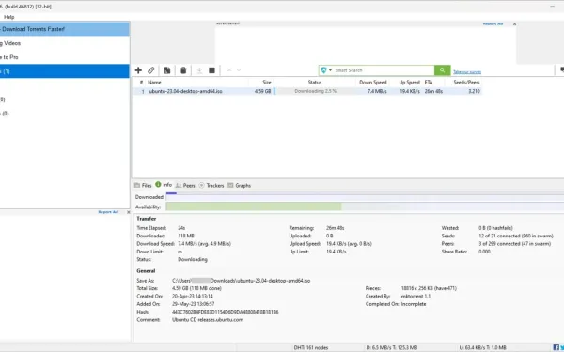Click the Move Up Queue arrow
This screenshot has width=564, height=352.
pos(229,70)
